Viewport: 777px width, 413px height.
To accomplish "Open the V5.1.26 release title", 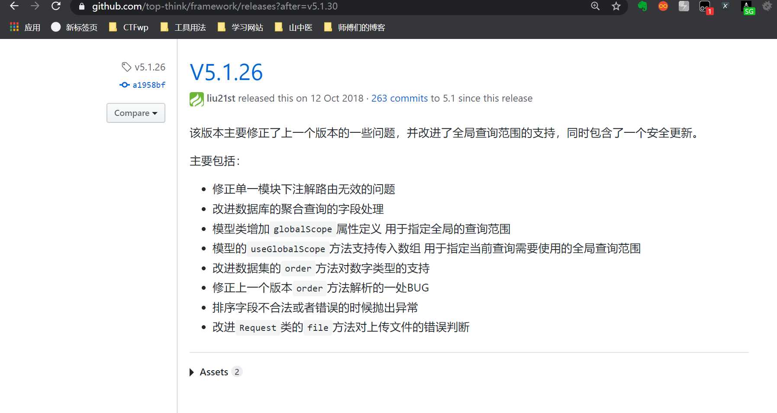I will 226,72.
